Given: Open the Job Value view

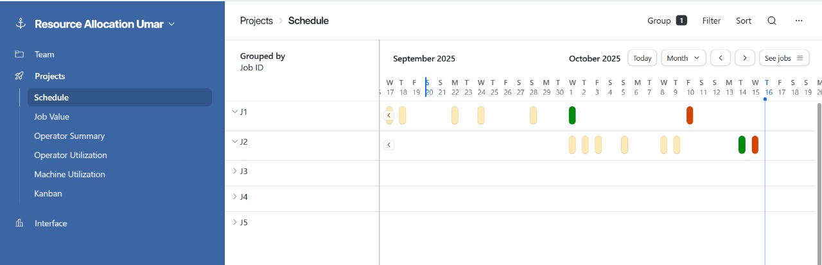Looking at the screenshot, I should (x=51, y=116).
